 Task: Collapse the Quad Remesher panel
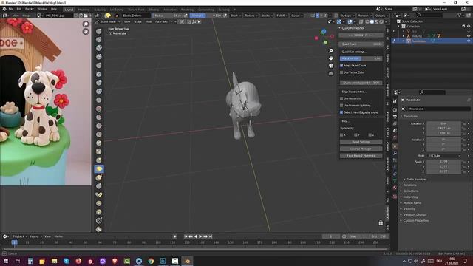point(339,28)
